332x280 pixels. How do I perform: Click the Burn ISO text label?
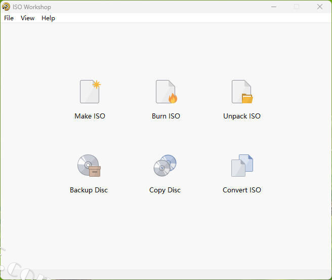point(166,116)
